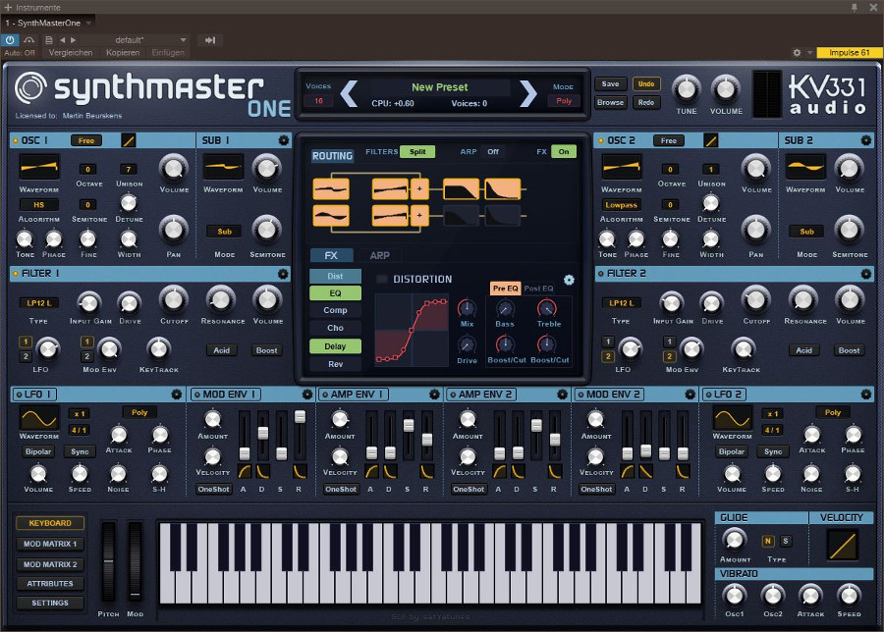Select the Post EQ tab
The height and width of the screenshot is (632, 884).
(x=539, y=289)
